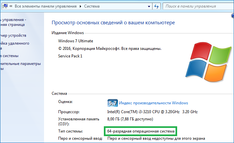Expand the arrow before the Система breadcrumb
234x143 pixels.
click(x=81, y=7)
